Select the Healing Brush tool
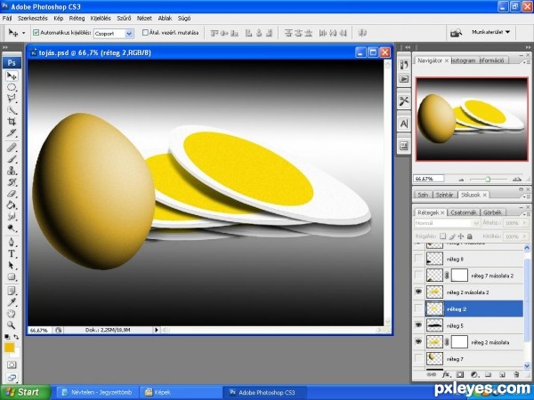 (12, 148)
